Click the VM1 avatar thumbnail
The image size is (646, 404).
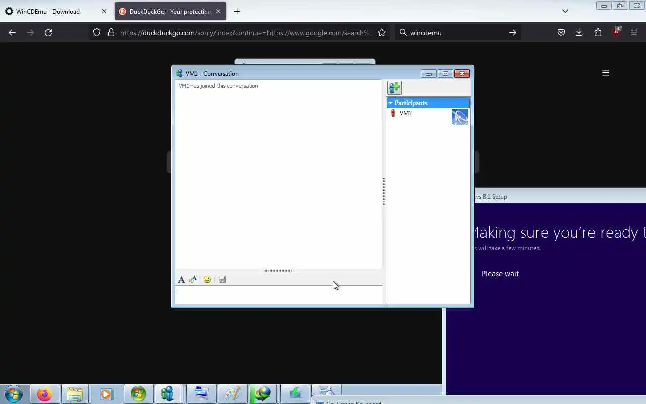coord(460,117)
